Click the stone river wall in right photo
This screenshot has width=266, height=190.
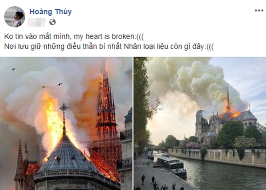click(x=217, y=156)
